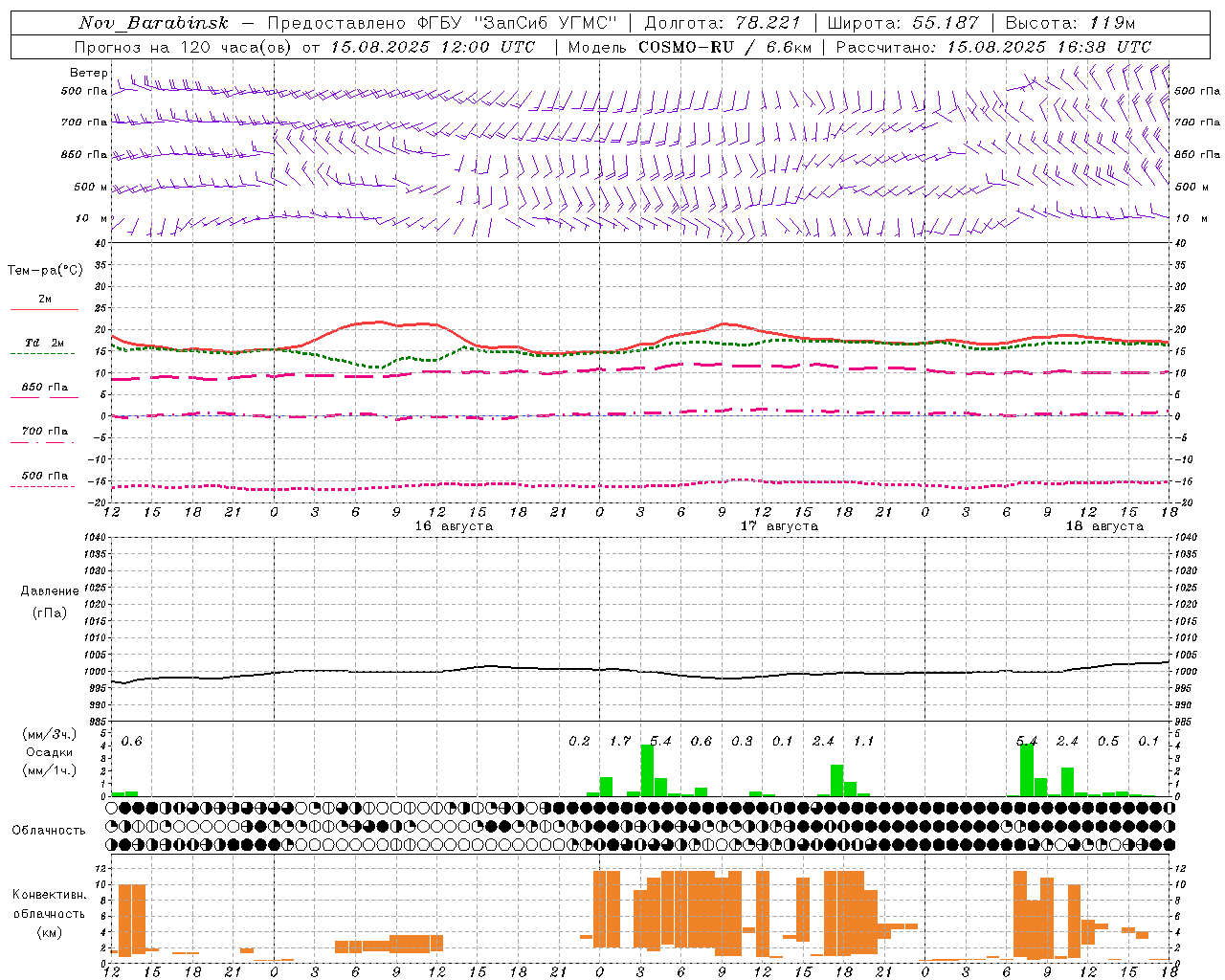1225x980 pixels.
Task: Click the 0.5 precipitation value
Action: [x=1108, y=742]
